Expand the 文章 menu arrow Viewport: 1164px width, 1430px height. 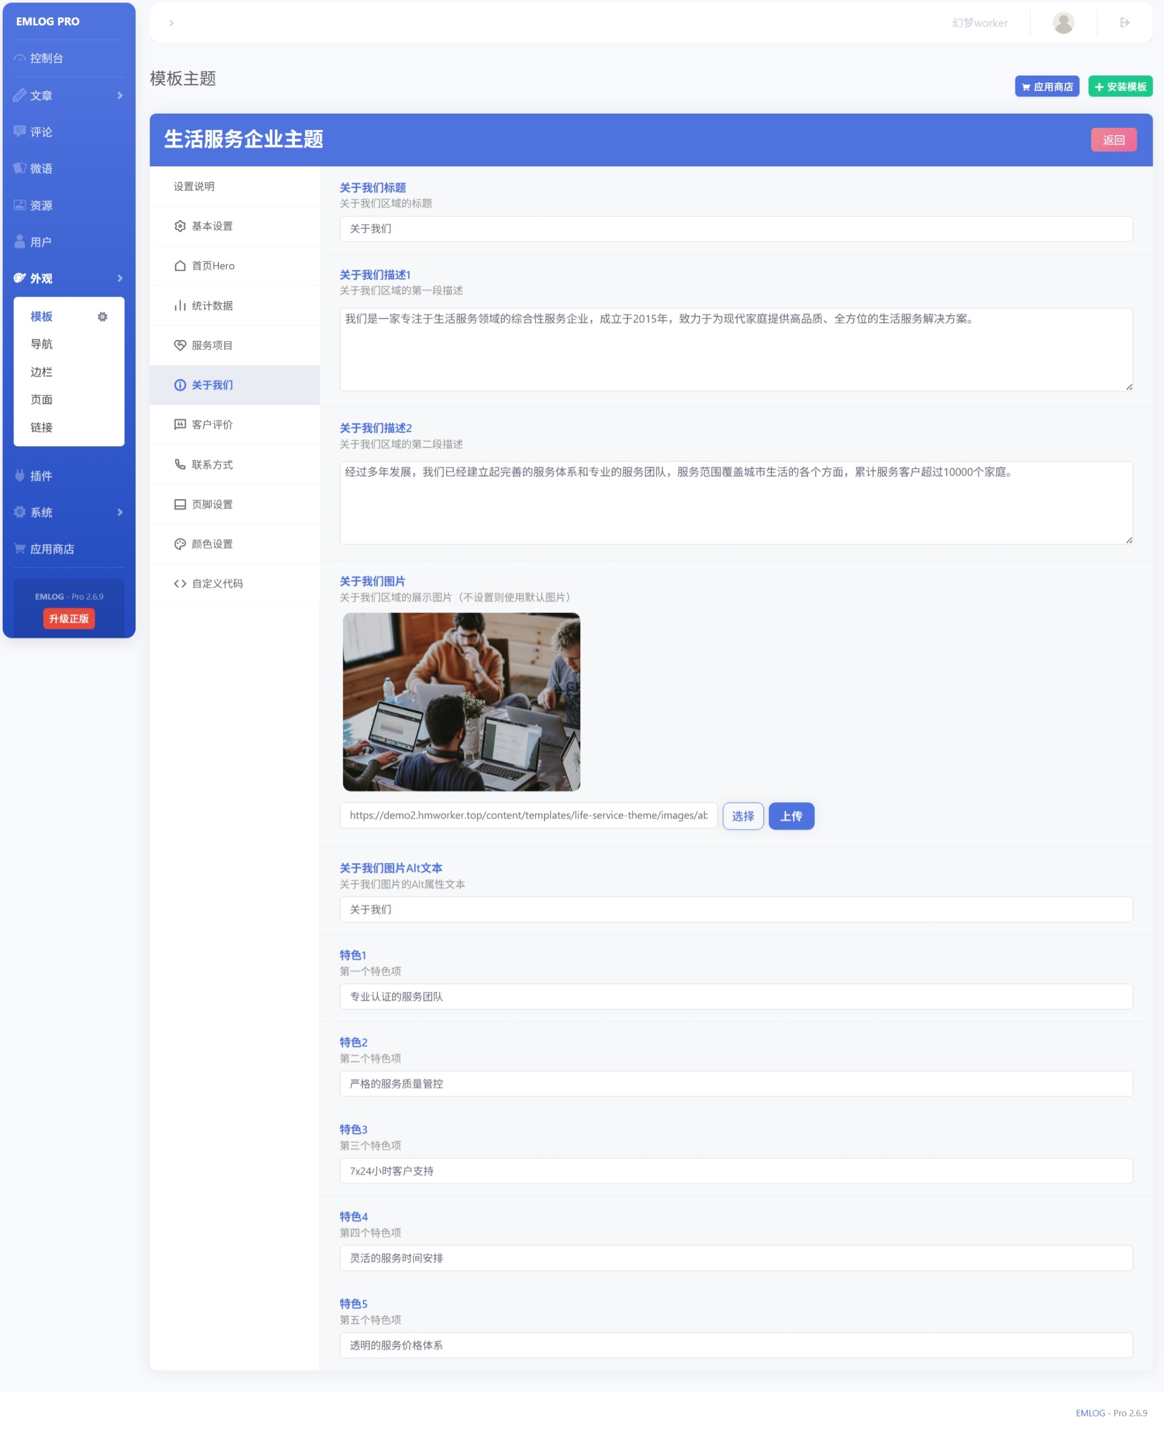pyautogui.click(x=120, y=95)
